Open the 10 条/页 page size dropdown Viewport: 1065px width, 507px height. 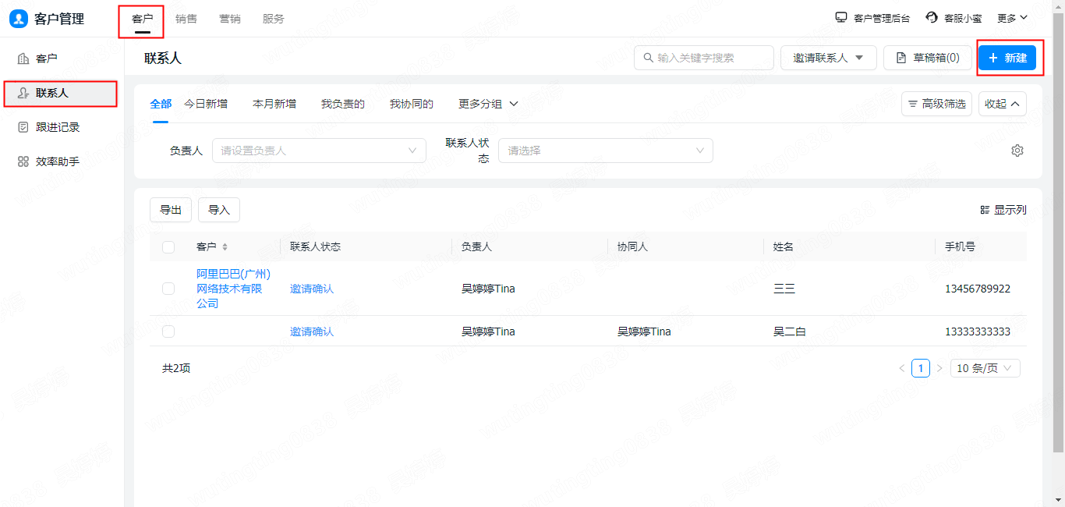point(985,368)
